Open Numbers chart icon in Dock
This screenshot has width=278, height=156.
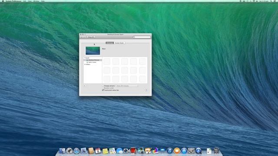pos(156,151)
